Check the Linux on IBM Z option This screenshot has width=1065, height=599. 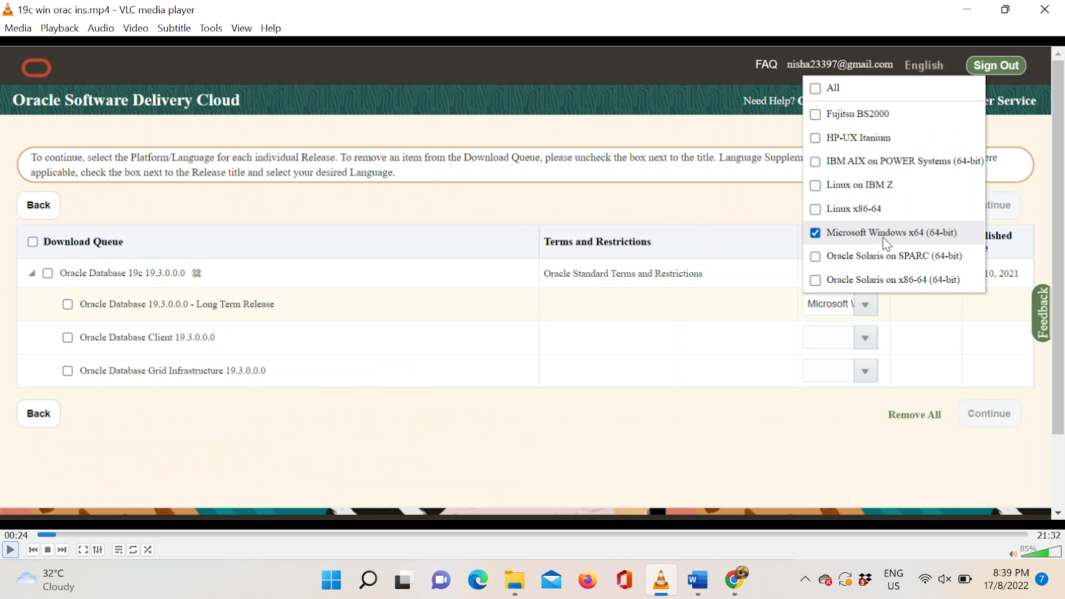pyautogui.click(x=815, y=185)
